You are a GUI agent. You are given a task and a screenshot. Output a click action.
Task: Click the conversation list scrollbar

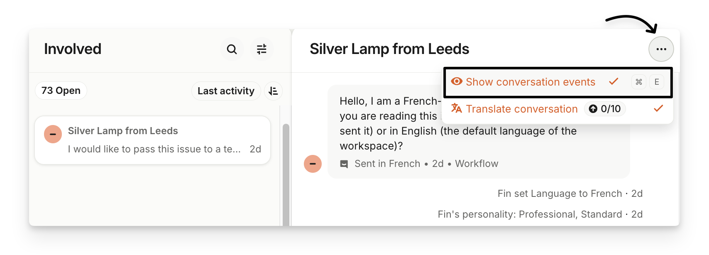(x=286, y=174)
